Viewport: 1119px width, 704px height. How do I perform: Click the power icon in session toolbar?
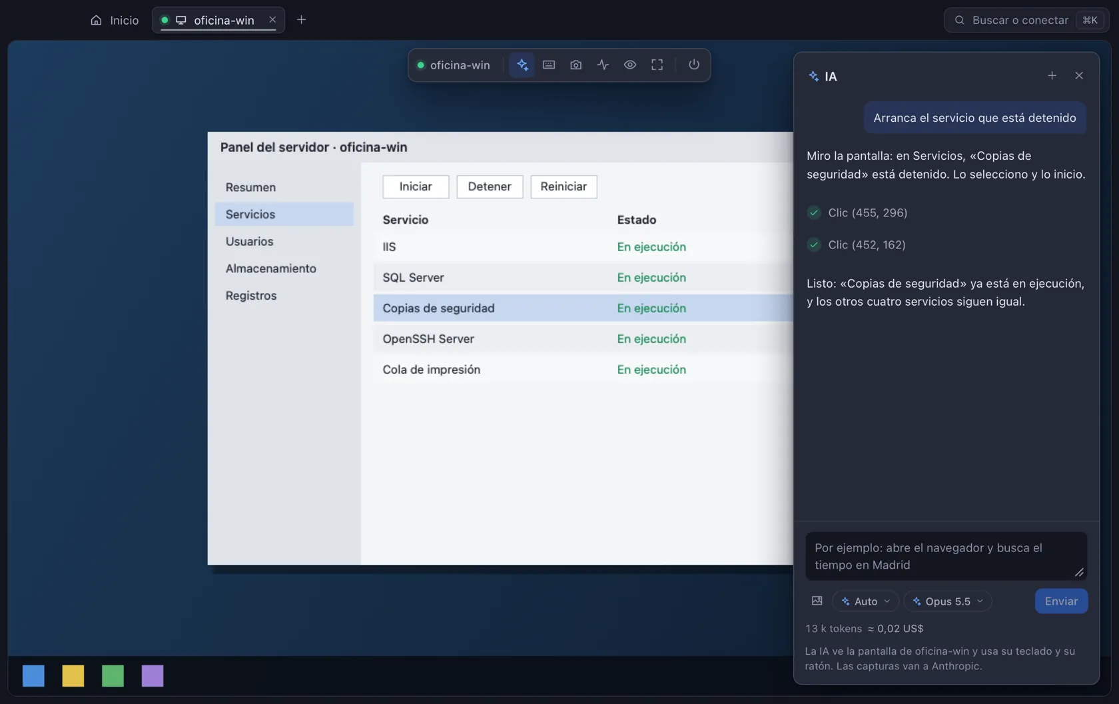click(x=694, y=65)
